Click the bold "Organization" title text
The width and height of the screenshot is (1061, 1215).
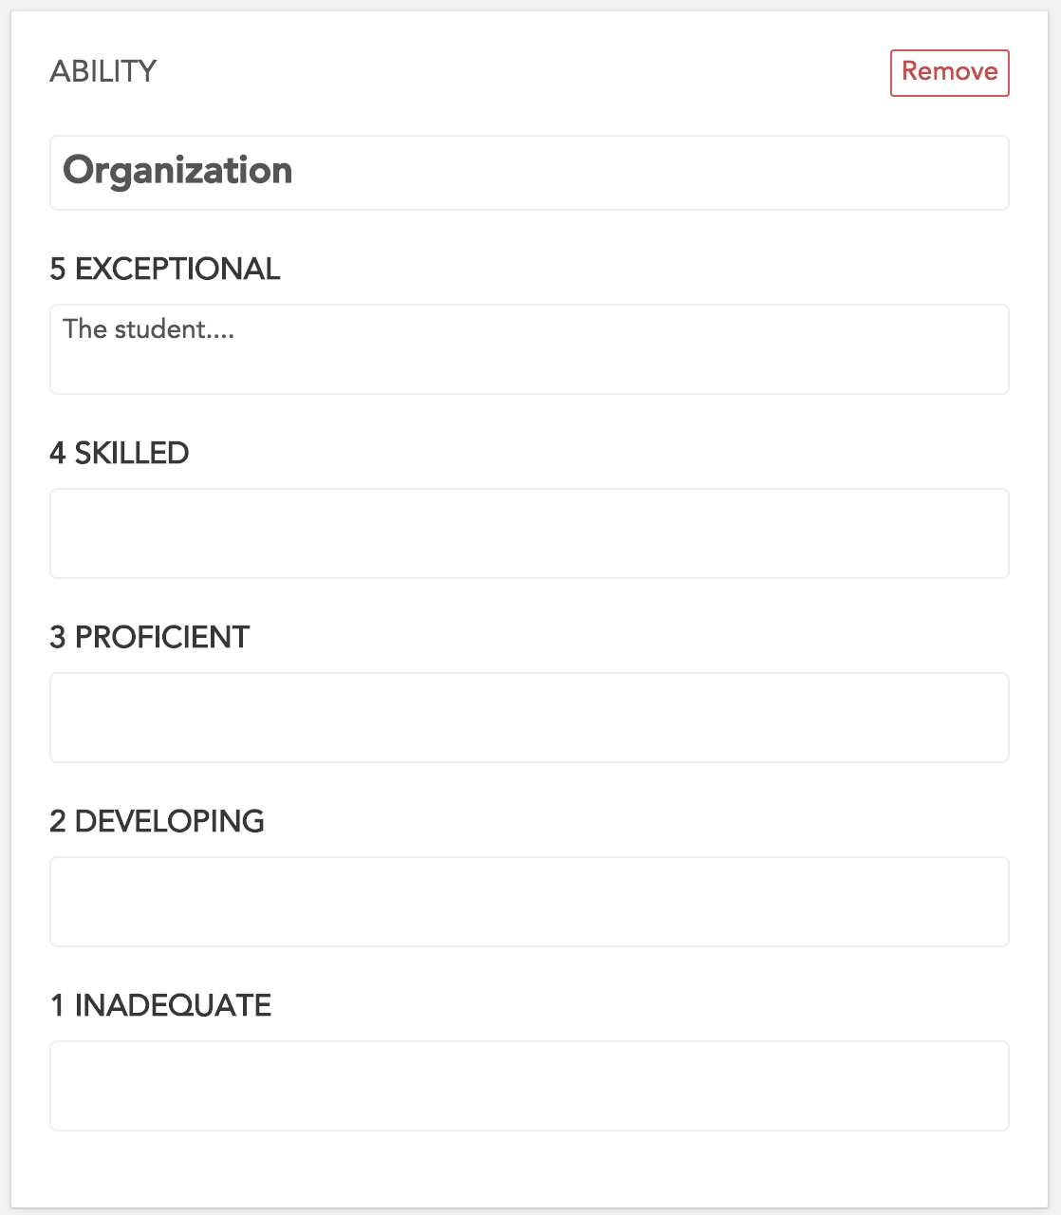coord(177,171)
